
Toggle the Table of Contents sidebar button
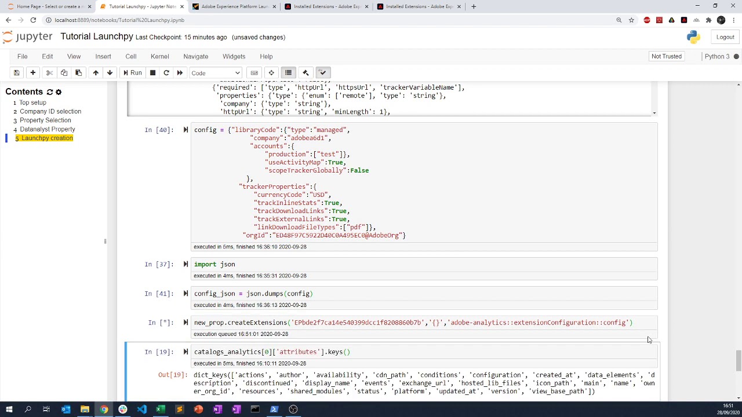288,73
